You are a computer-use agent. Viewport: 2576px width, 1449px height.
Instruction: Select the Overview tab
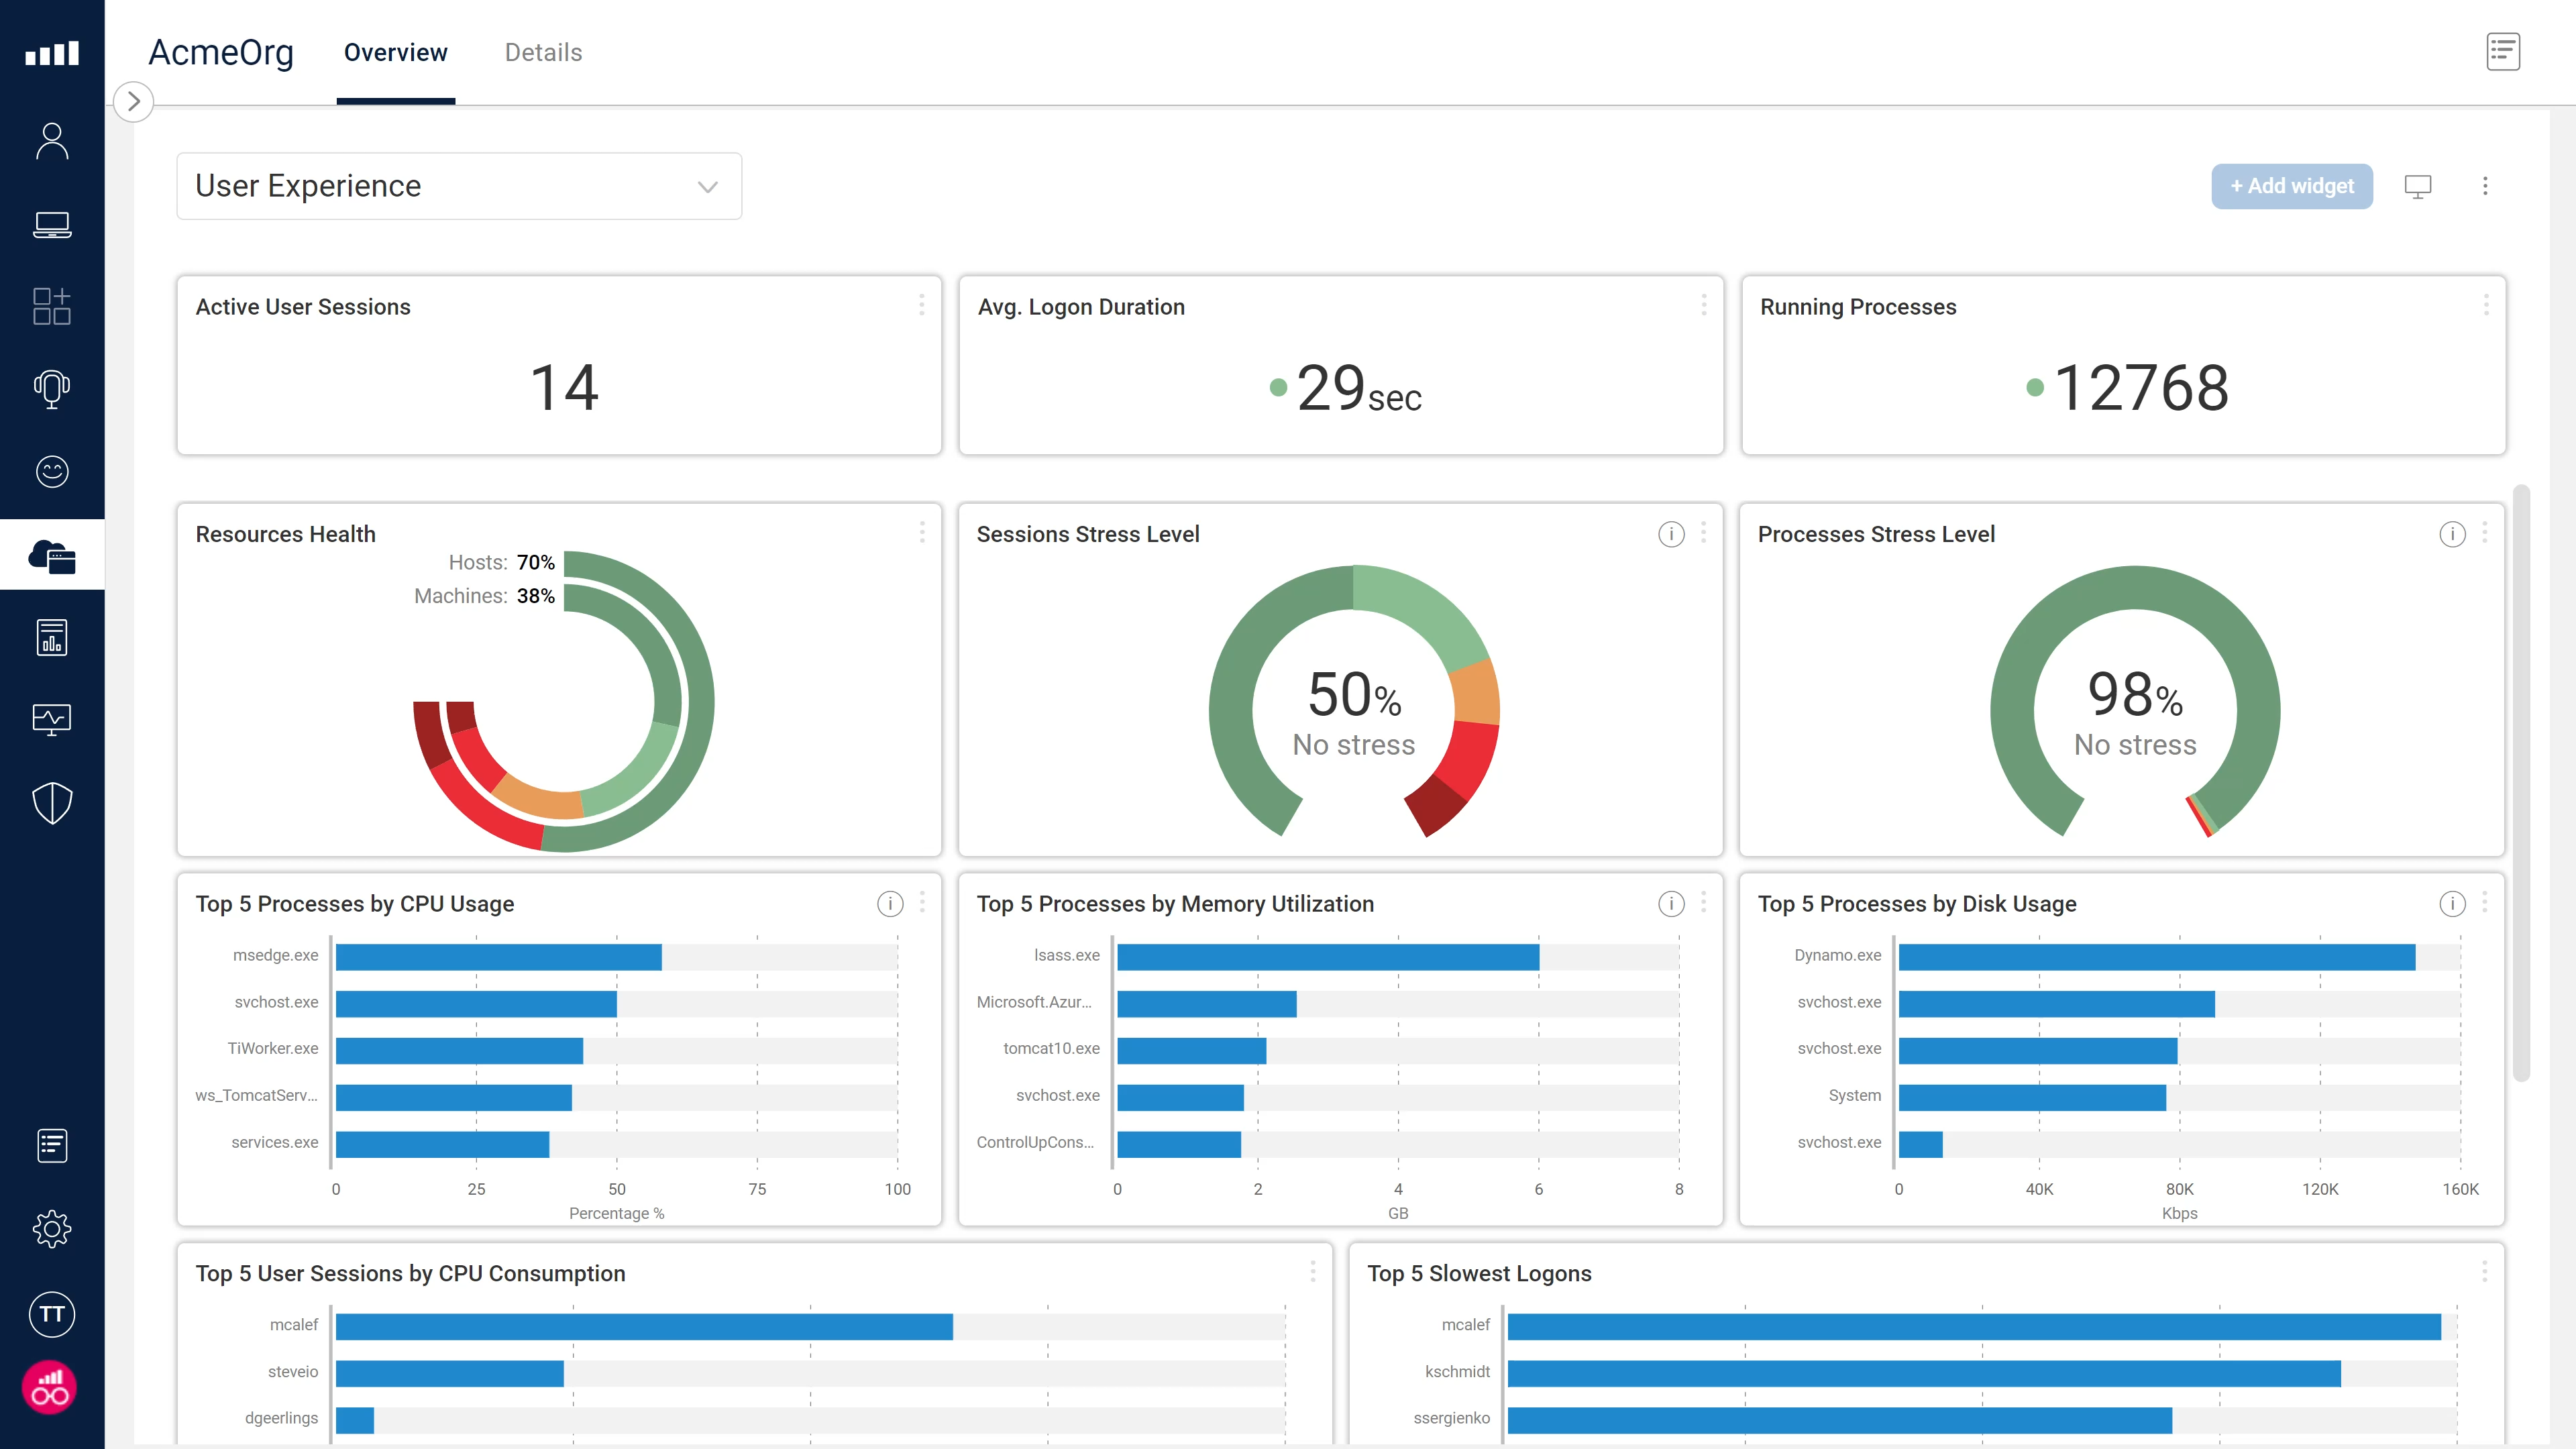pyautogui.click(x=395, y=52)
